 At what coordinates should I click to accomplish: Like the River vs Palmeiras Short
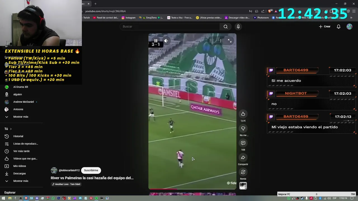[x=243, y=114]
